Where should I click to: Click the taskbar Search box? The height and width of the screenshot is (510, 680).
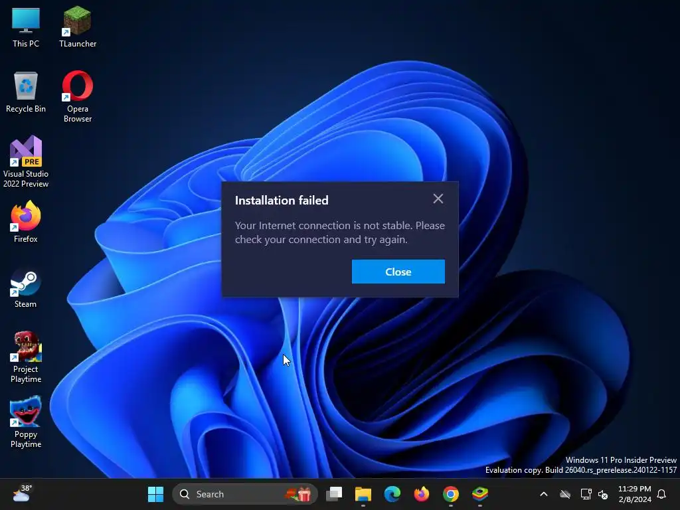(x=245, y=494)
